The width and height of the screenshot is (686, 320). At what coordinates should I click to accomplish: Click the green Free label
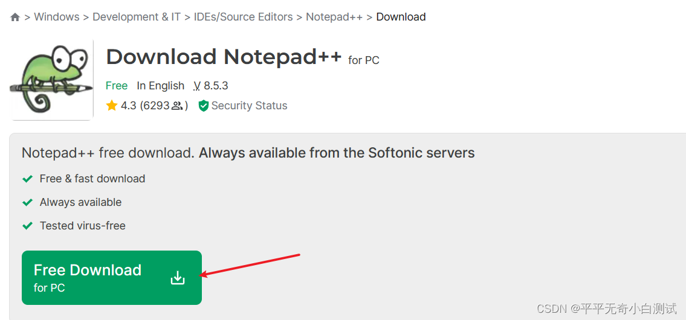tap(117, 86)
